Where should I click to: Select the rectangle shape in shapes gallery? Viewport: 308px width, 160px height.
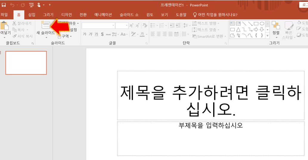(x=256, y=24)
